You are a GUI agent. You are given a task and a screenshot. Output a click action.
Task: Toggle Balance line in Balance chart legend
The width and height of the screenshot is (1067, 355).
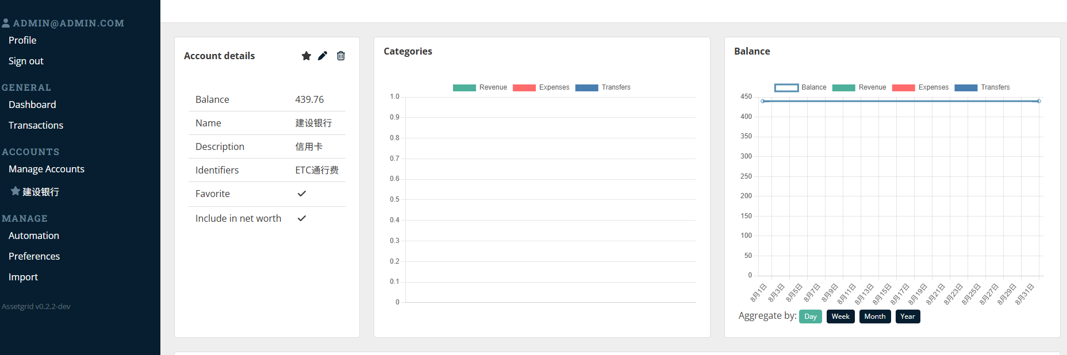point(800,87)
